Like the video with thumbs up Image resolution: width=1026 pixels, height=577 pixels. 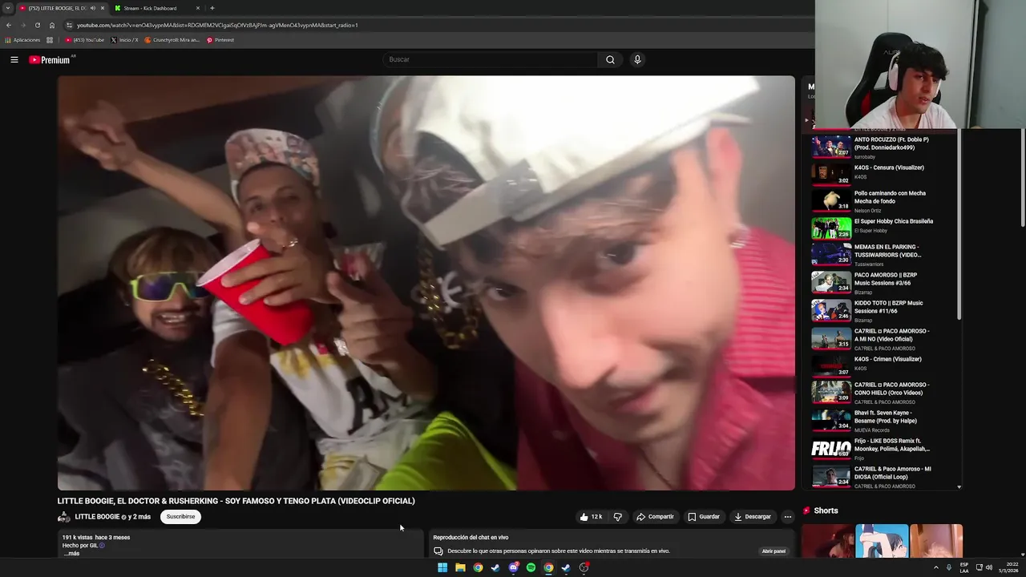pyautogui.click(x=591, y=517)
